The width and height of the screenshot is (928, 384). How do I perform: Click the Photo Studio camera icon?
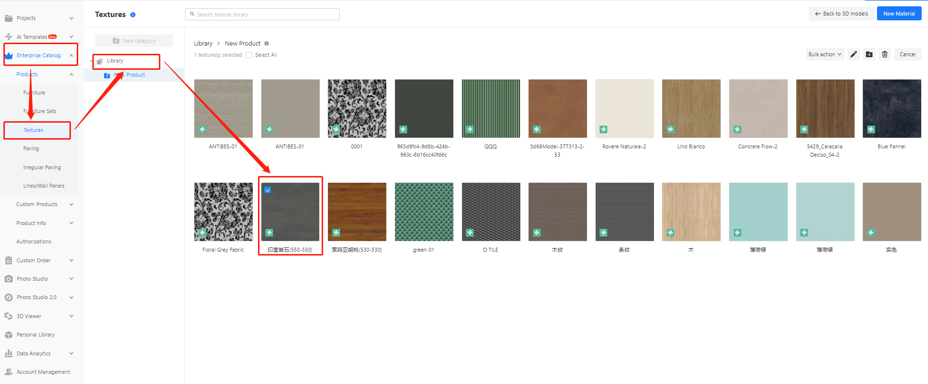[x=8, y=279]
